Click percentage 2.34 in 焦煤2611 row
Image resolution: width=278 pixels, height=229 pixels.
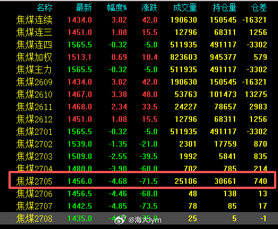(x=119, y=107)
